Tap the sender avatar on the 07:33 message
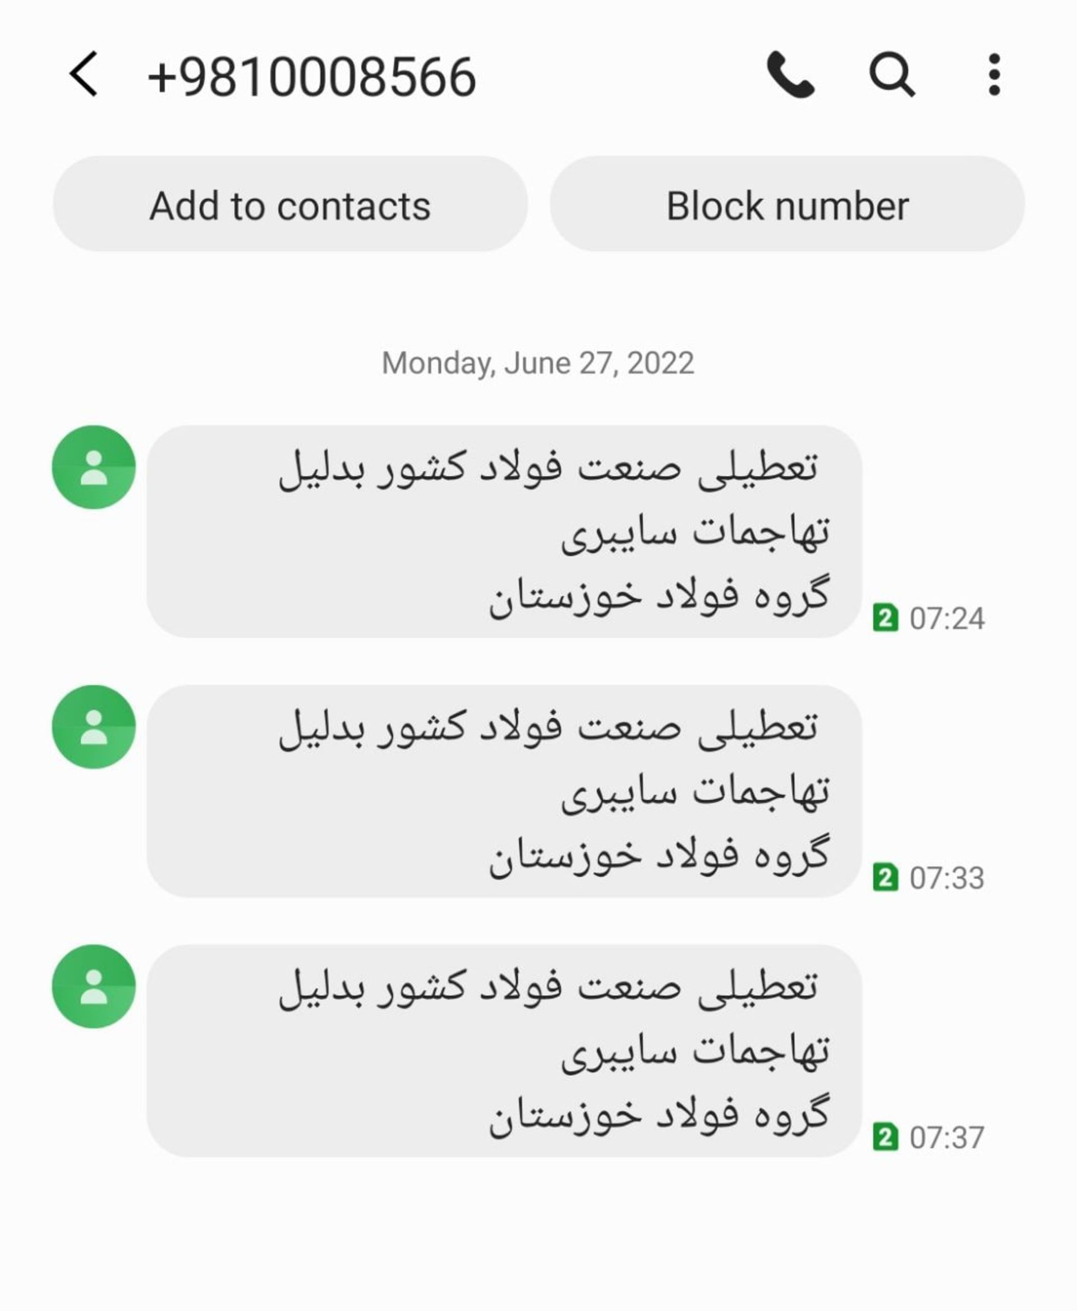Screen dimensions: 1077x1311 pyautogui.click(x=94, y=727)
